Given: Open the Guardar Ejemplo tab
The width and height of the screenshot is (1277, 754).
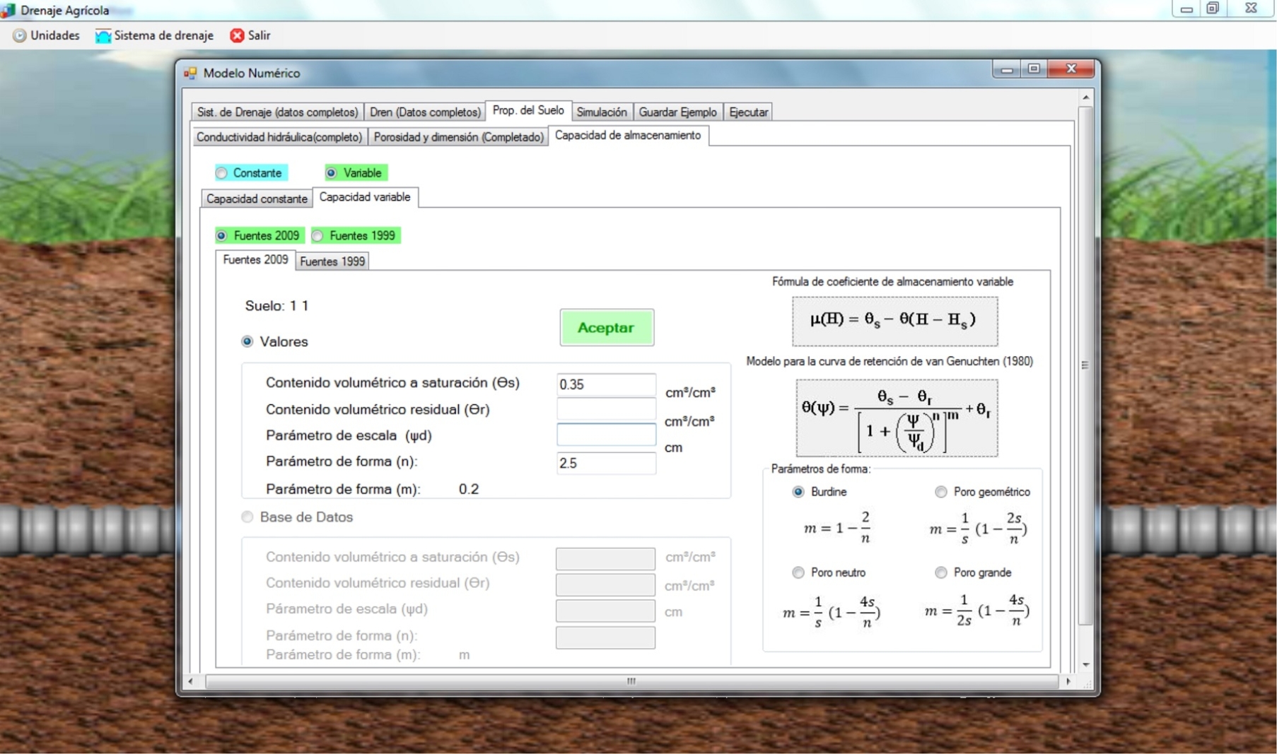Looking at the screenshot, I should click(677, 112).
